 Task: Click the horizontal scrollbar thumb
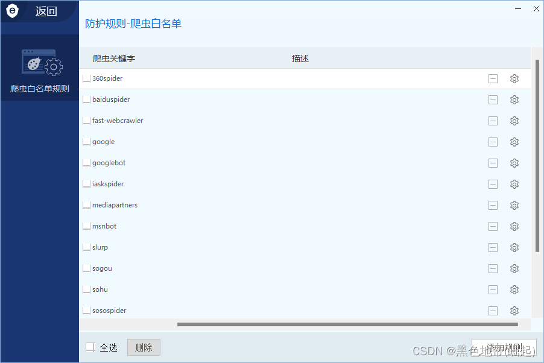347,324
